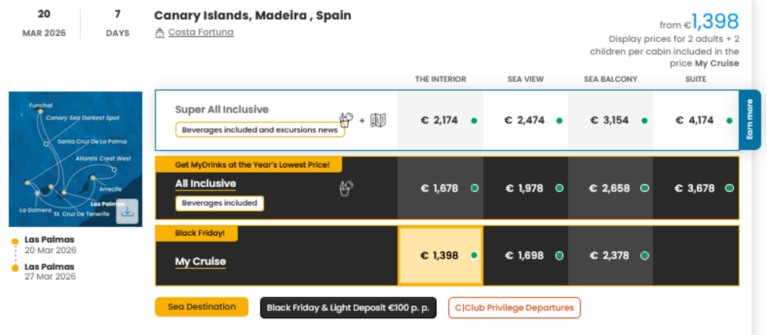Click Black Friday & Light Deposit badge
This screenshot has height=335, width=767.
[x=348, y=308]
